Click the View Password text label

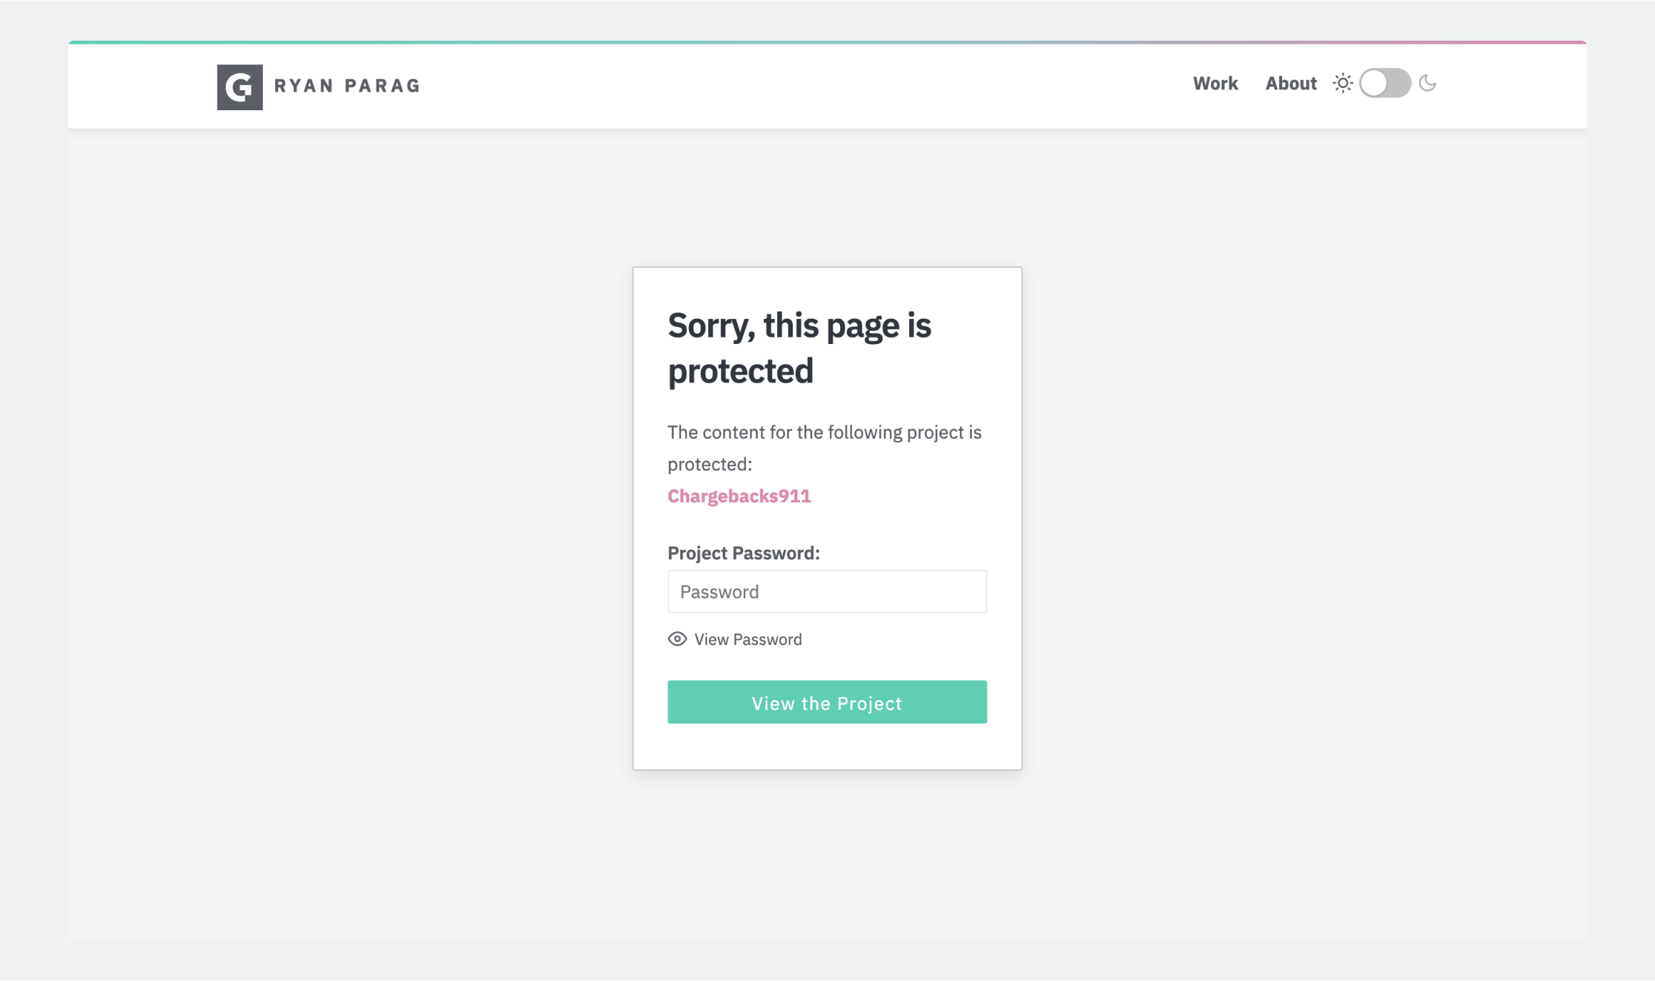tap(748, 639)
